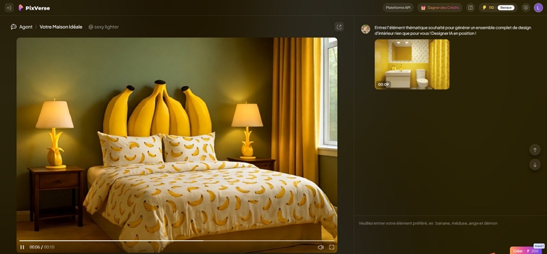Go to the PixVerse home logo
The image size is (547, 254).
[34, 8]
